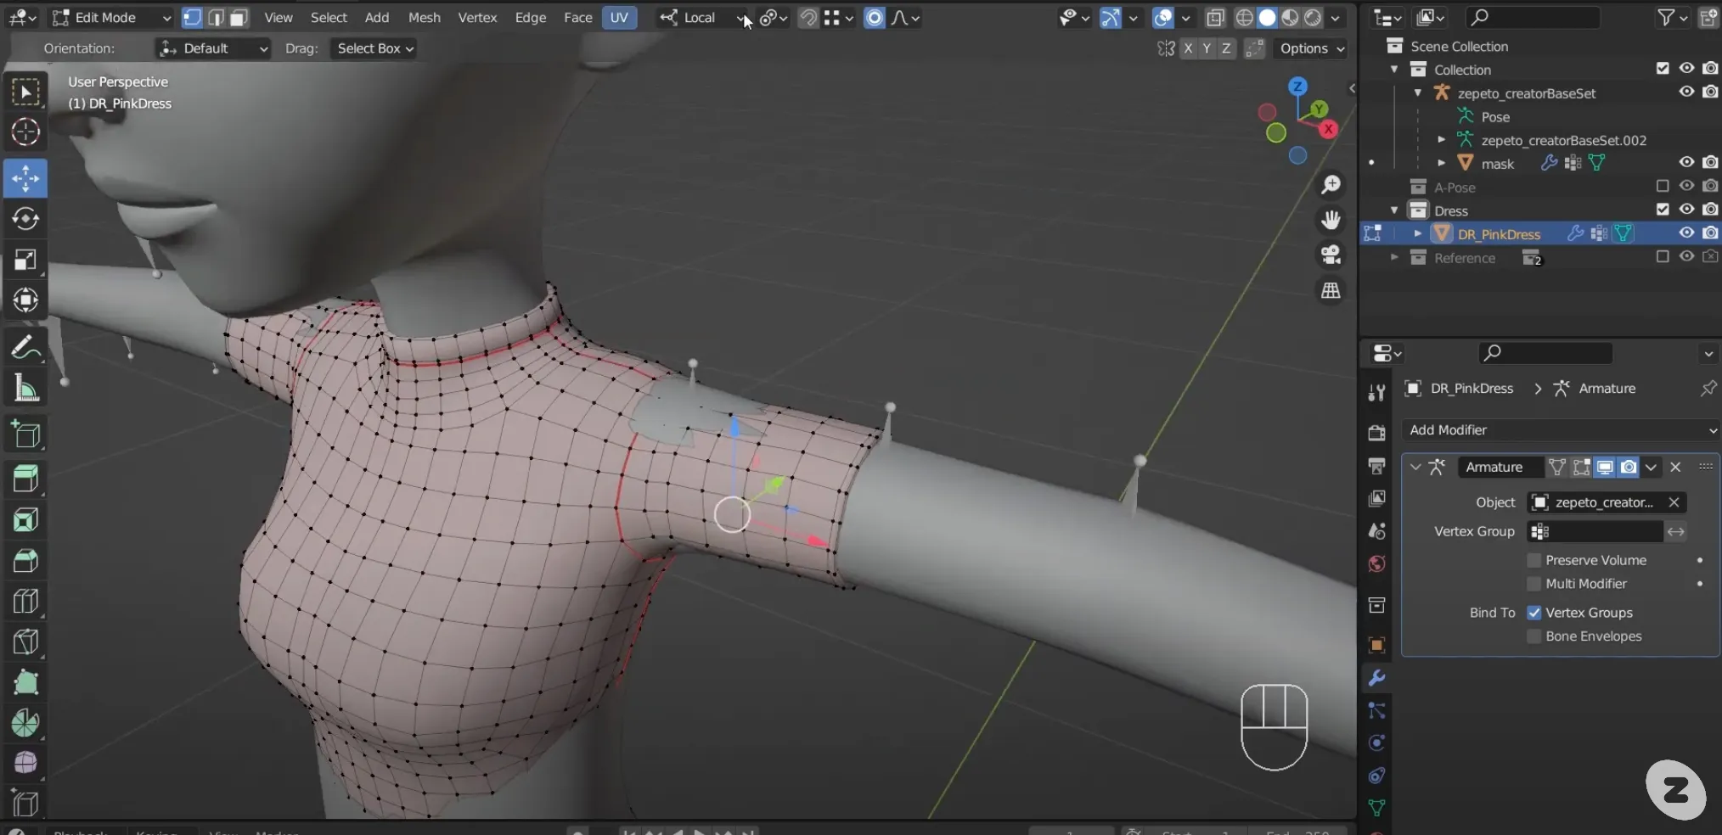Viewport: 1722px width, 835px height.
Task: Hide DR_PinkDress in viewport
Action: pos(1686,233)
